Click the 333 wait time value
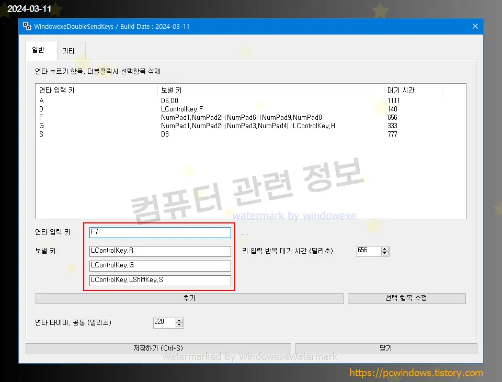The width and height of the screenshot is (502, 382). coord(392,126)
